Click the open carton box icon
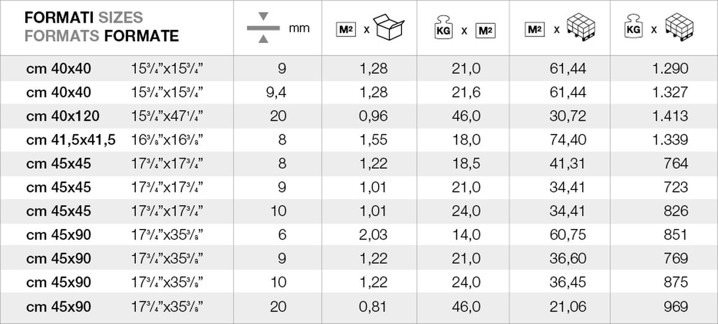Viewport: 718px width, 324px height. (x=389, y=27)
